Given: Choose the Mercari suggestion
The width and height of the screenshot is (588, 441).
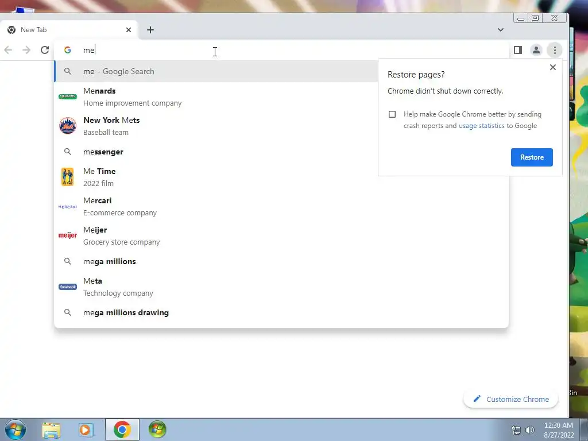Looking at the screenshot, I should click(281, 206).
